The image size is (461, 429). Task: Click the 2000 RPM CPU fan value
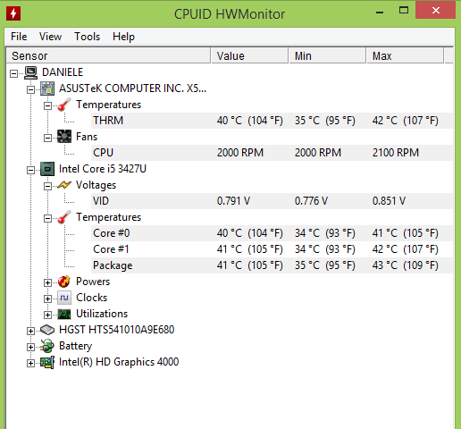pos(240,153)
